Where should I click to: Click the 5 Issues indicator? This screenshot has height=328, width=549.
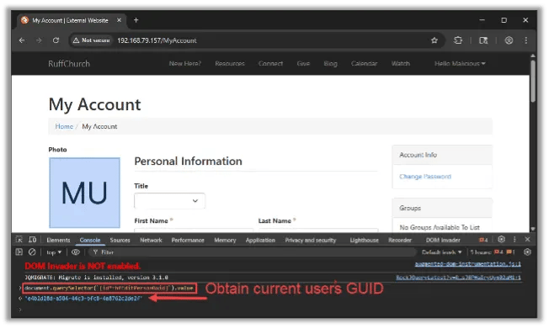point(493,252)
